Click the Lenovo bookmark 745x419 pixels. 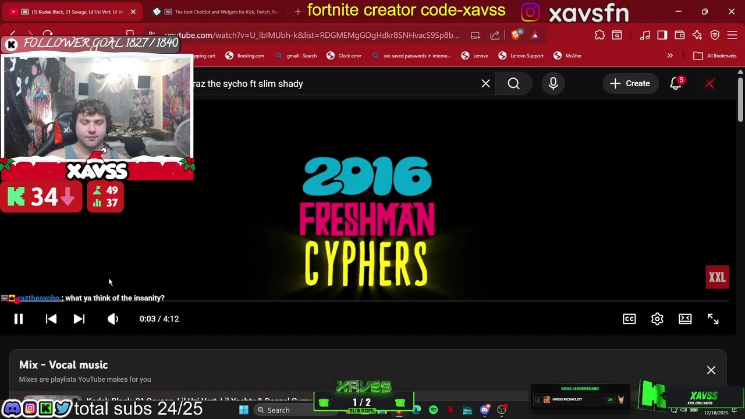475,56
